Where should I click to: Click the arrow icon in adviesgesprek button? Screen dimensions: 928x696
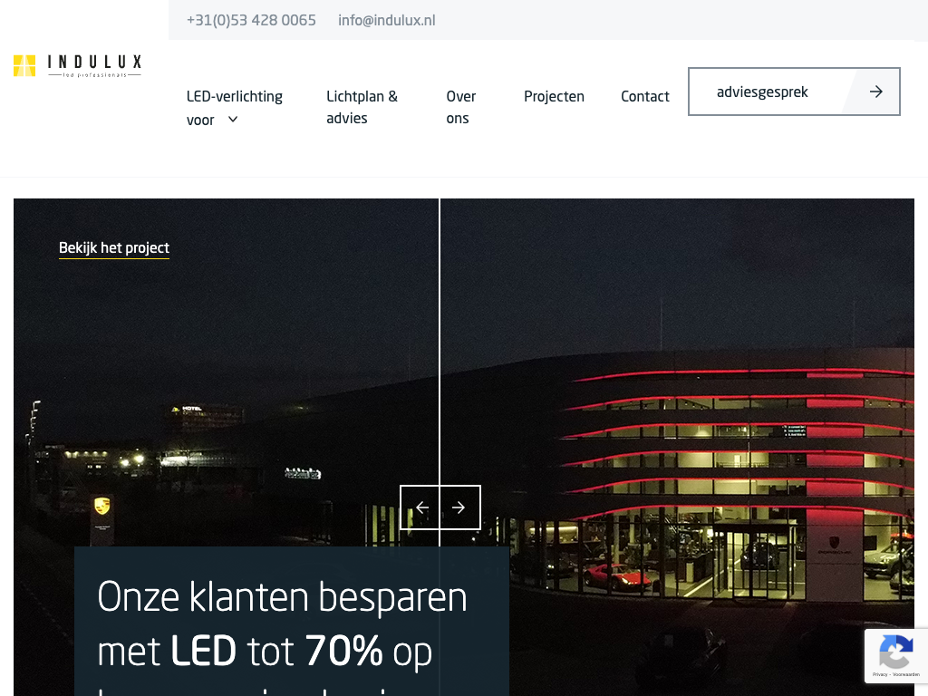876,92
